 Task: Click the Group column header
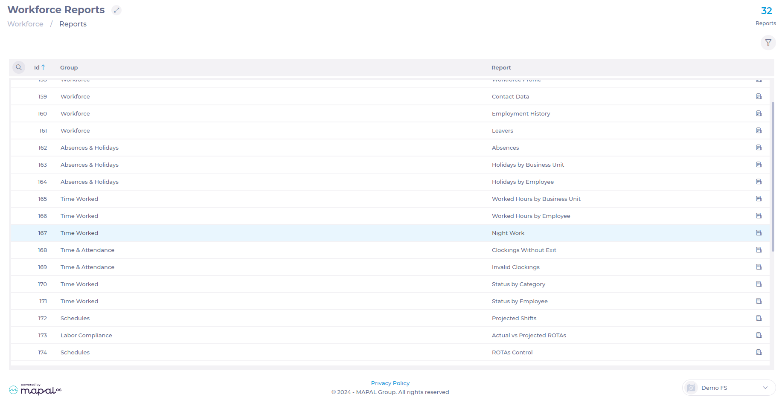coord(69,67)
